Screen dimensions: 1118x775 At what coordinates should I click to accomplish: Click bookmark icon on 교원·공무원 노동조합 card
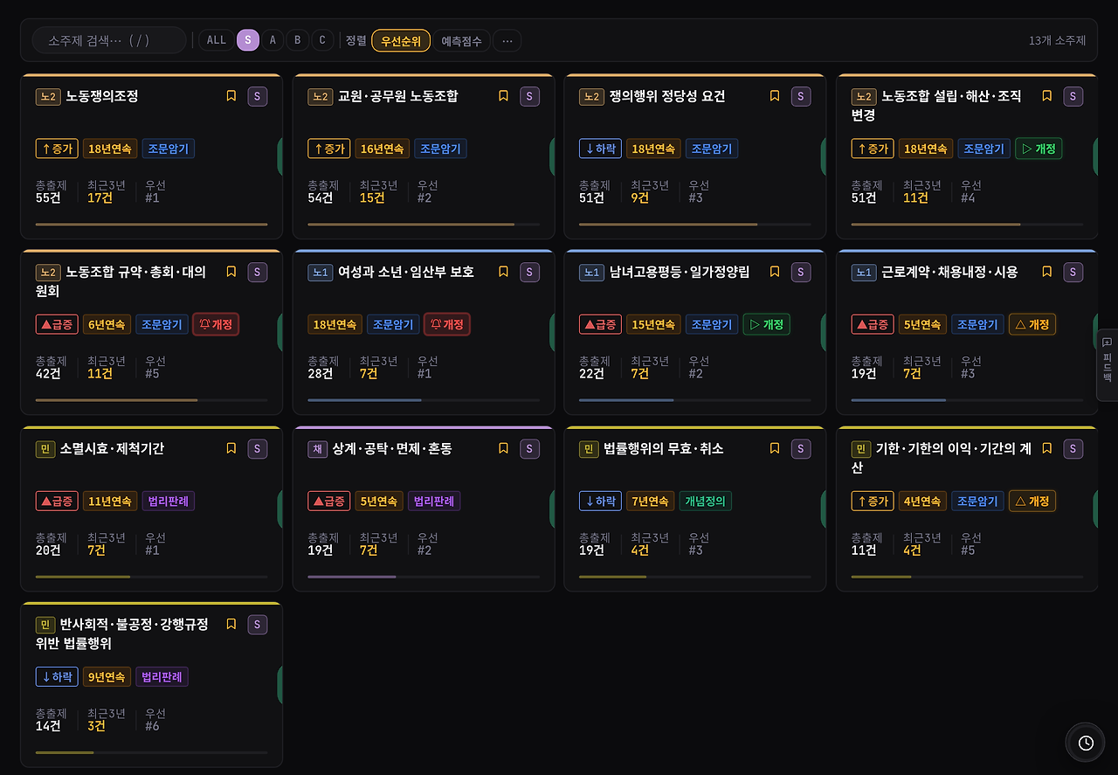coord(503,96)
